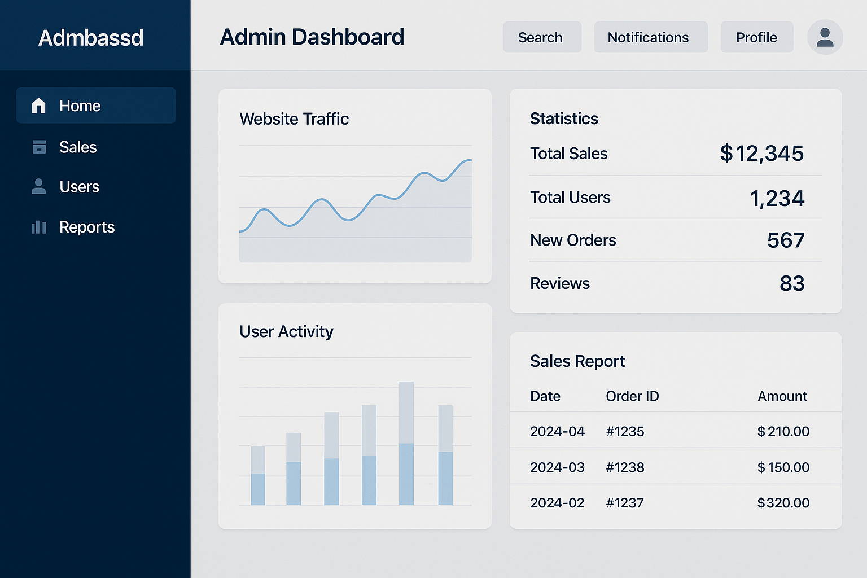Click the Sales archive box icon

click(39, 147)
